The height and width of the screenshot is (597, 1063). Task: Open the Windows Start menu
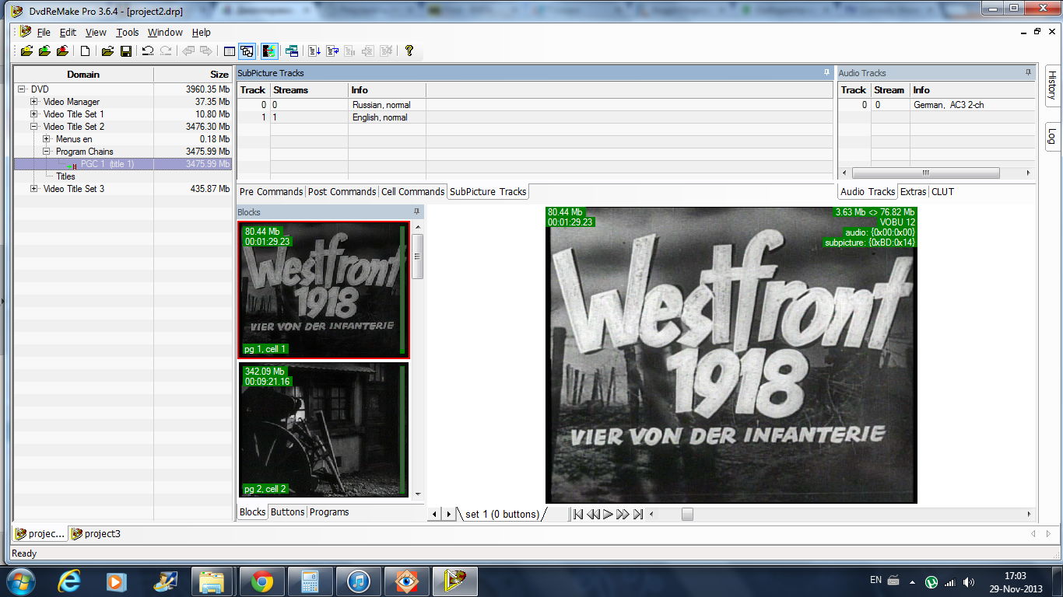click(21, 581)
